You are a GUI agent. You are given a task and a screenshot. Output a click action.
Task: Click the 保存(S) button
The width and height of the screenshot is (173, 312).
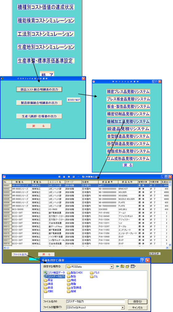(138, 302)
